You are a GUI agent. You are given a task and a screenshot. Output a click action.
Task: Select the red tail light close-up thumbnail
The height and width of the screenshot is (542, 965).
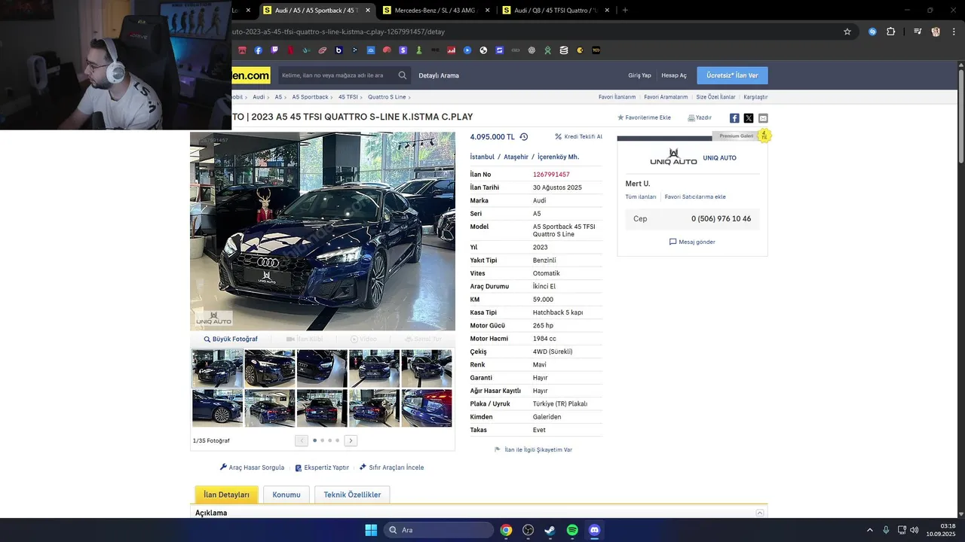tap(427, 408)
